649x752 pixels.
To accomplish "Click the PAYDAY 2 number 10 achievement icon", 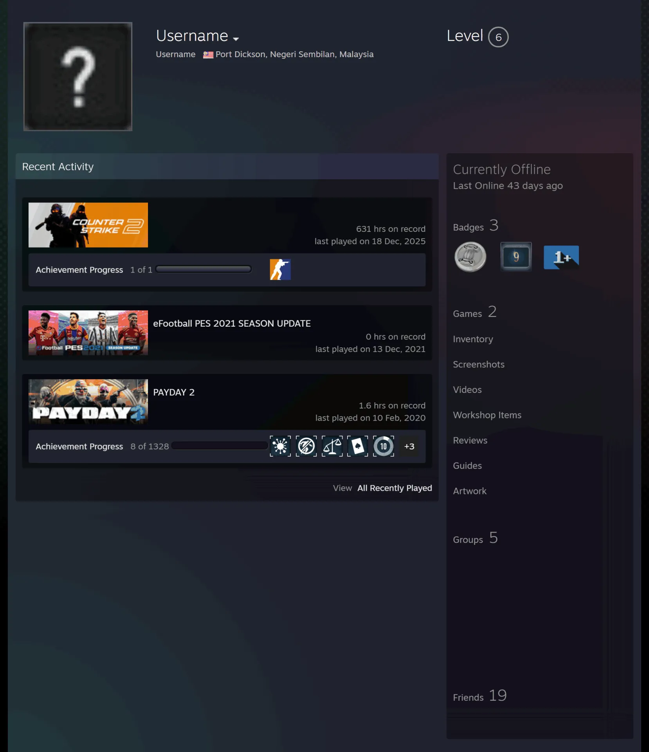I will click(384, 446).
